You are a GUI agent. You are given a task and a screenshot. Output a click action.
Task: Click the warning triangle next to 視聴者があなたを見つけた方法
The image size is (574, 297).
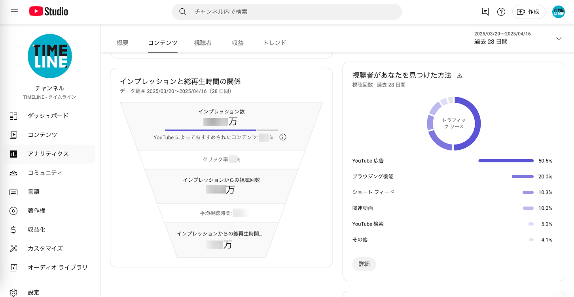click(x=460, y=76)
